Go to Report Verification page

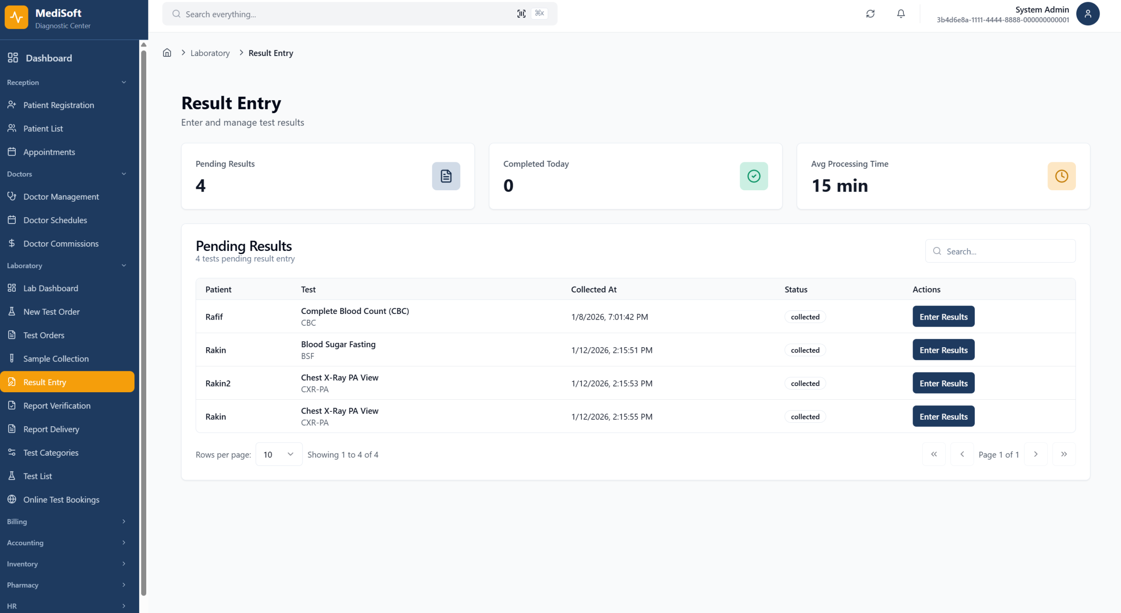57,406
